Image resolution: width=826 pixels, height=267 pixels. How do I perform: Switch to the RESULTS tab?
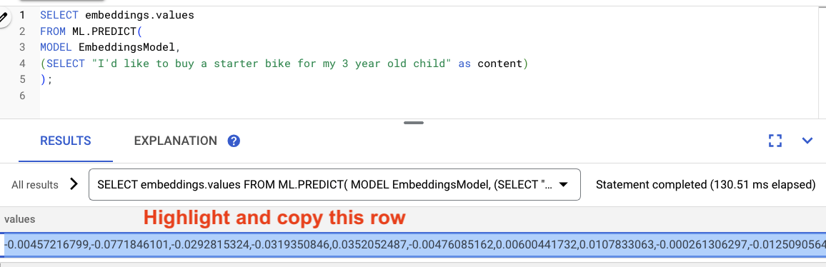[x=66, y=141]
